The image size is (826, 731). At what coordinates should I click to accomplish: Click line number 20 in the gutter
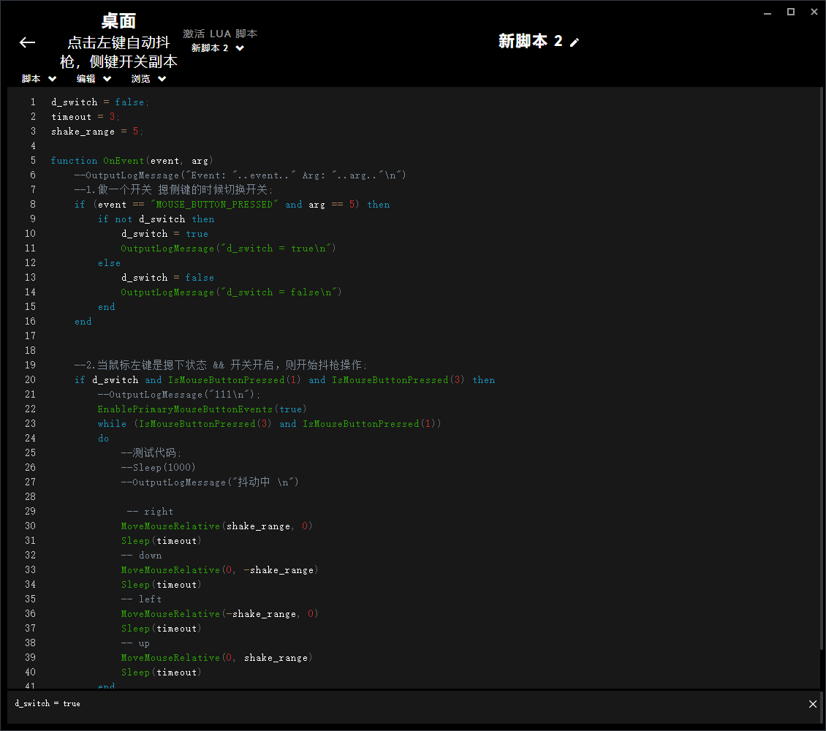point(30,380)
